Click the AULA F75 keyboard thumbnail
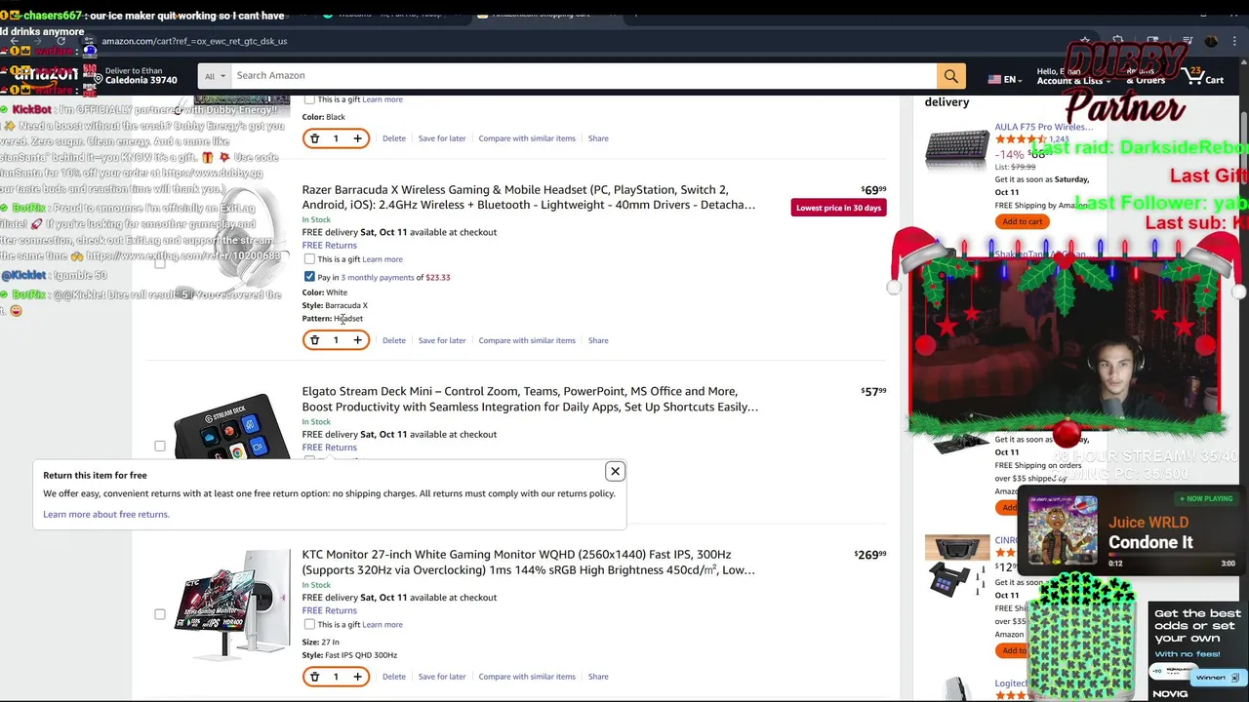The height and width of the screenshot is (702, 1249). (957, 150)
